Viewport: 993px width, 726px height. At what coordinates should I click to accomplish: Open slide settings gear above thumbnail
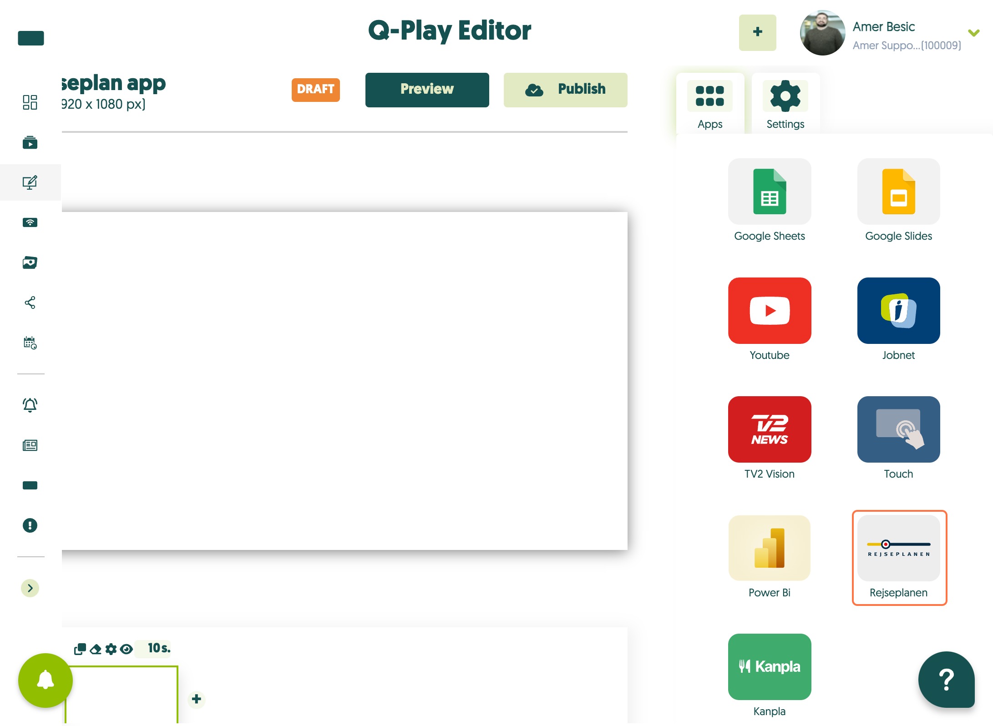click(111, 649)
